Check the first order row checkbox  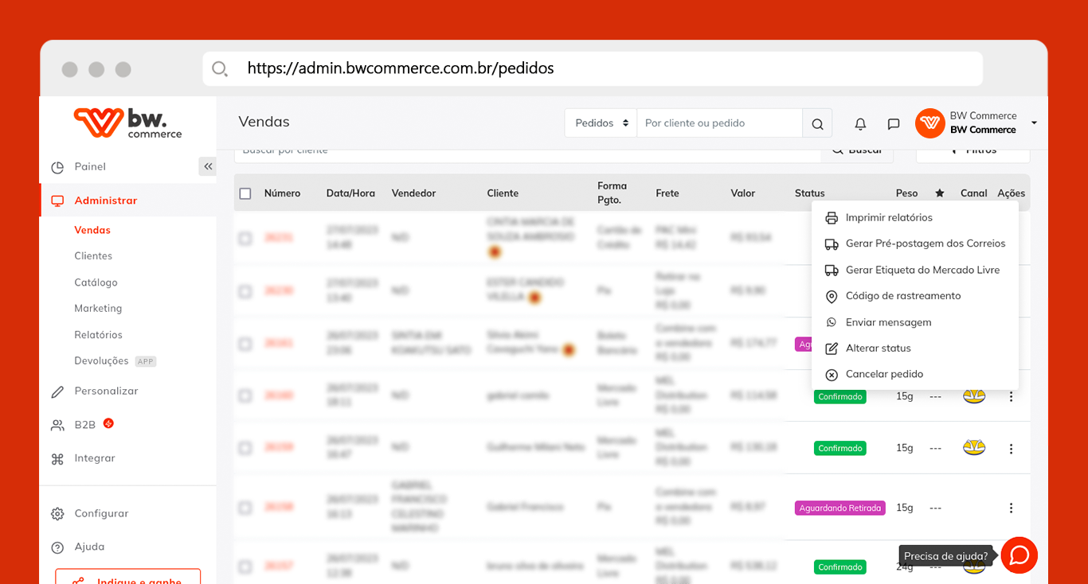pyautogui.click(x=245, y=238)
